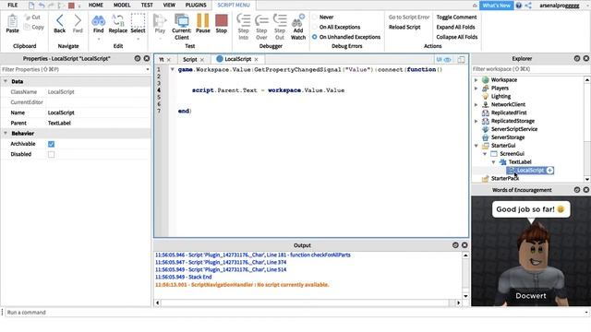Switch to the MODEL ribbon tab
Screen dimensions: 591x332
[x=122, y=5]
